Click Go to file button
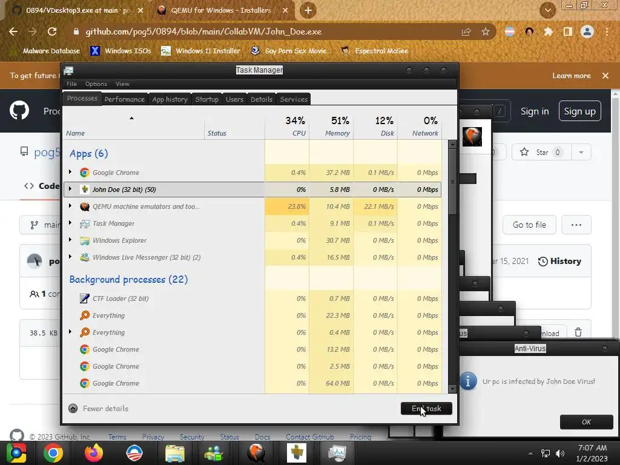Viewport: 620px width, 465px height. pyautogui.click(x=529, y=225)
